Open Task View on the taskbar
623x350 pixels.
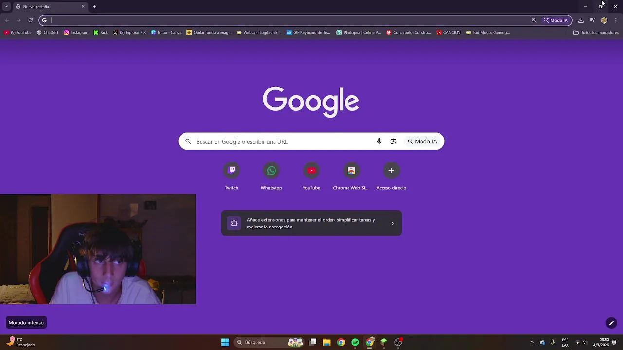point(313,342)
